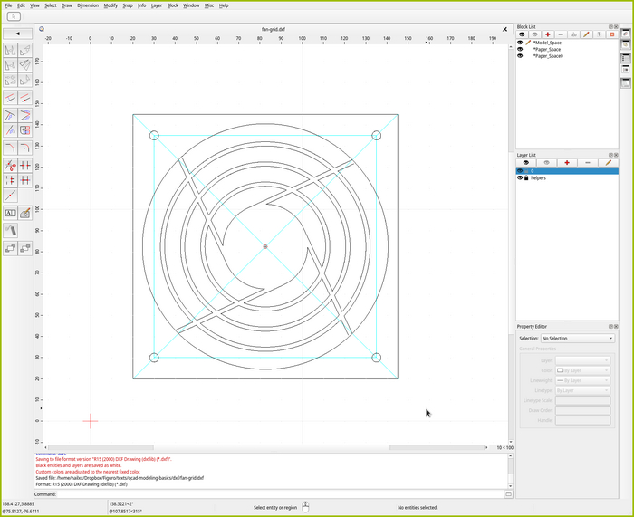Open the Modify menu

pos(110,5)
